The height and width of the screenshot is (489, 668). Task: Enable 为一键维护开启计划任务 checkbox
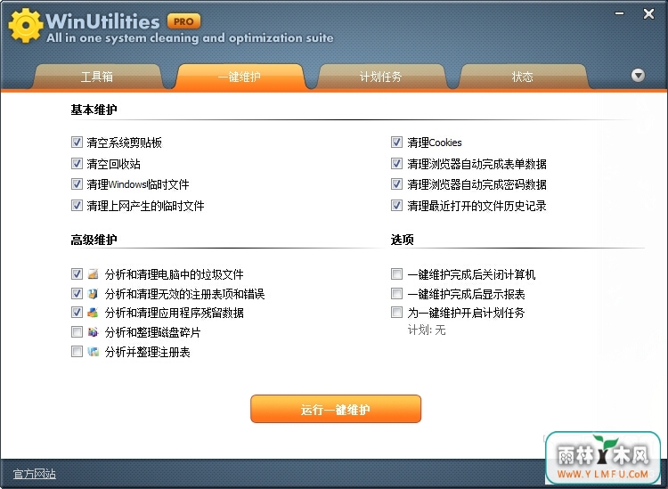pyautogui.click(x=396, y=313)
